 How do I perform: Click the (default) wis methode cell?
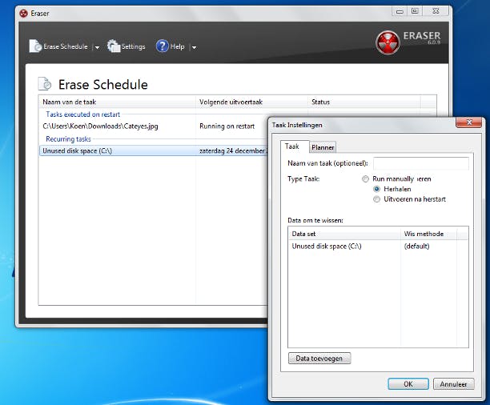[x=417, y=247]
